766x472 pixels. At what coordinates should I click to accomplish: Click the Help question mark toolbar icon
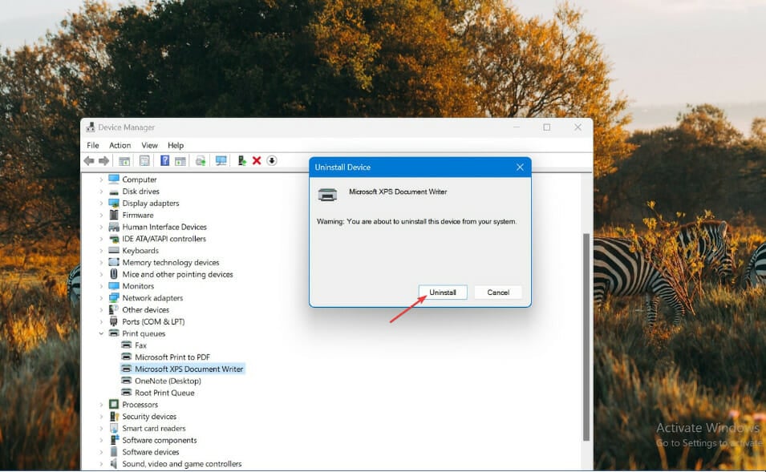click(x=164, y=160)
